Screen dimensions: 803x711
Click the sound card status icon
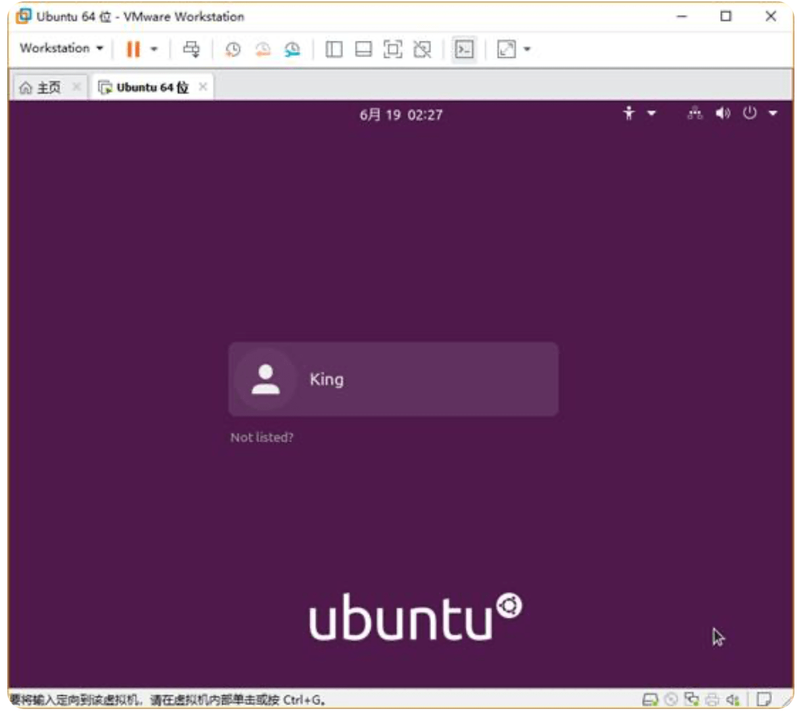733,699
